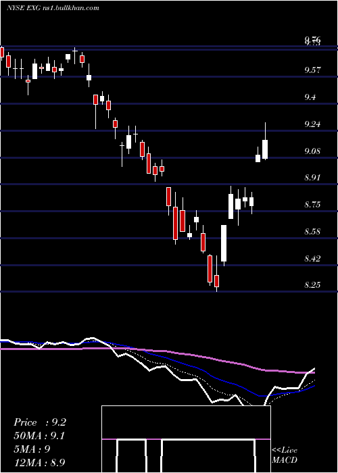Click the 9.24 price axis label
Image resolution: width=338 pixels, height=473 pixels.
pos(312,124)
